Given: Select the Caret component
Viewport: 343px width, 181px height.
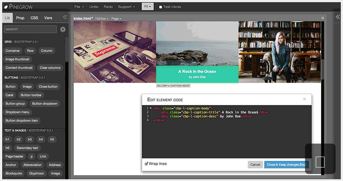Looking at the screenshot, I should tap(10, 95).
